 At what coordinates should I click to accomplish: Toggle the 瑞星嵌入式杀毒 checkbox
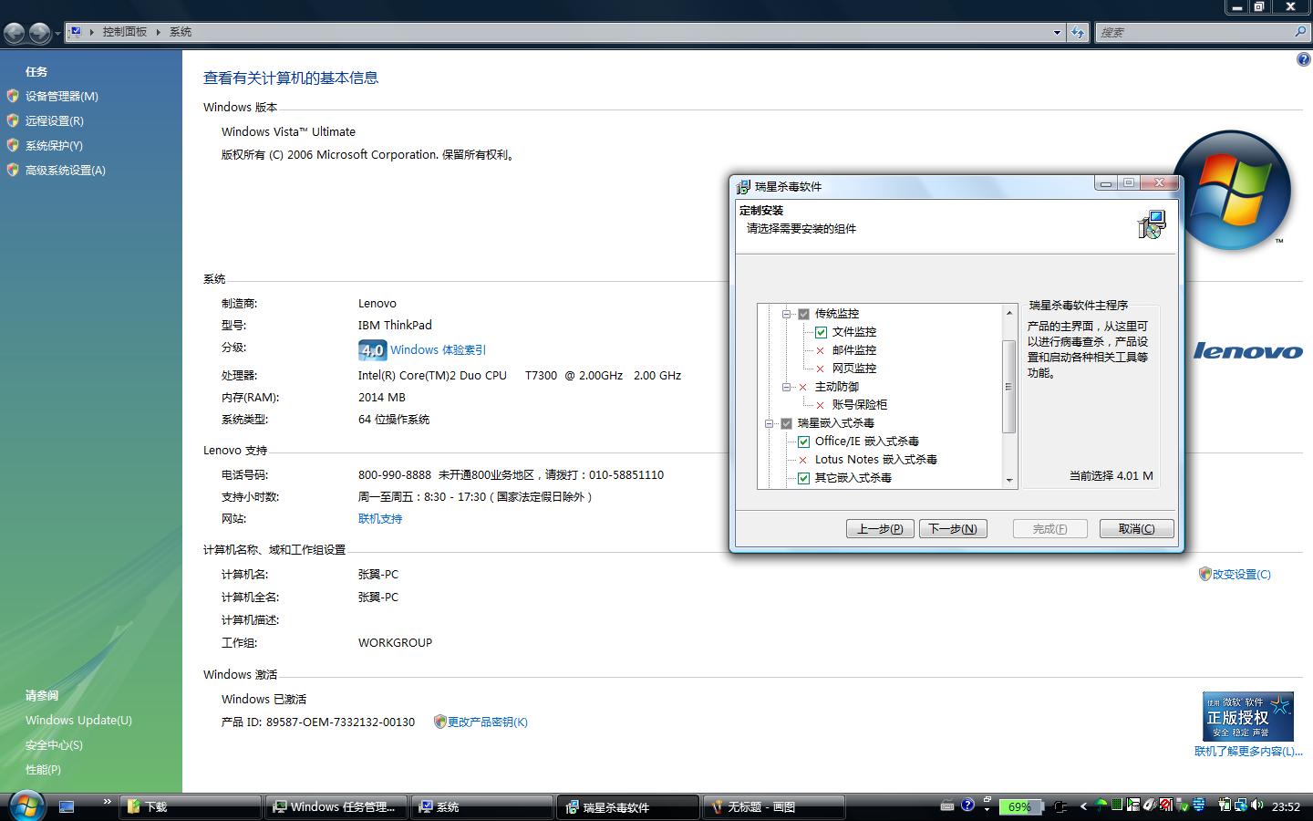786,423
